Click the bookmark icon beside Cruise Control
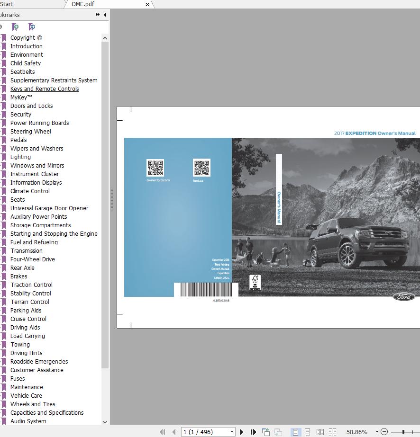This screenshot has height=437, width=420. pyautogui.click(x=4, y=319)
